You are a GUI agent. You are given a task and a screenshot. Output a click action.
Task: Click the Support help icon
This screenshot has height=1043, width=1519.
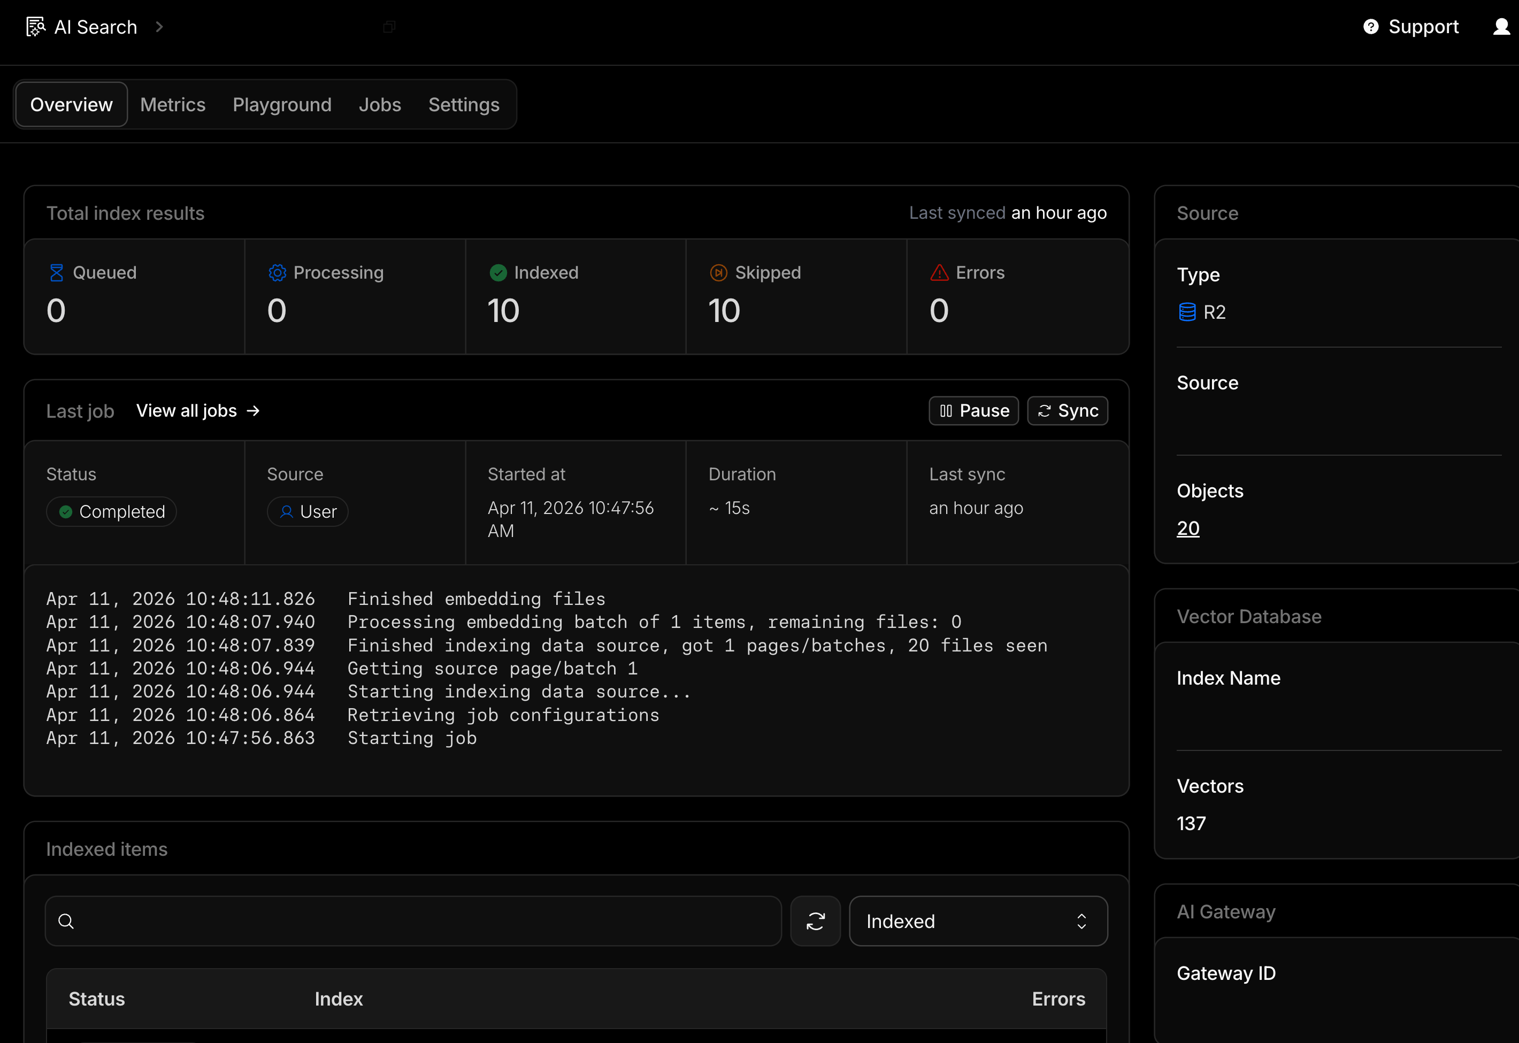point(1371,27)
